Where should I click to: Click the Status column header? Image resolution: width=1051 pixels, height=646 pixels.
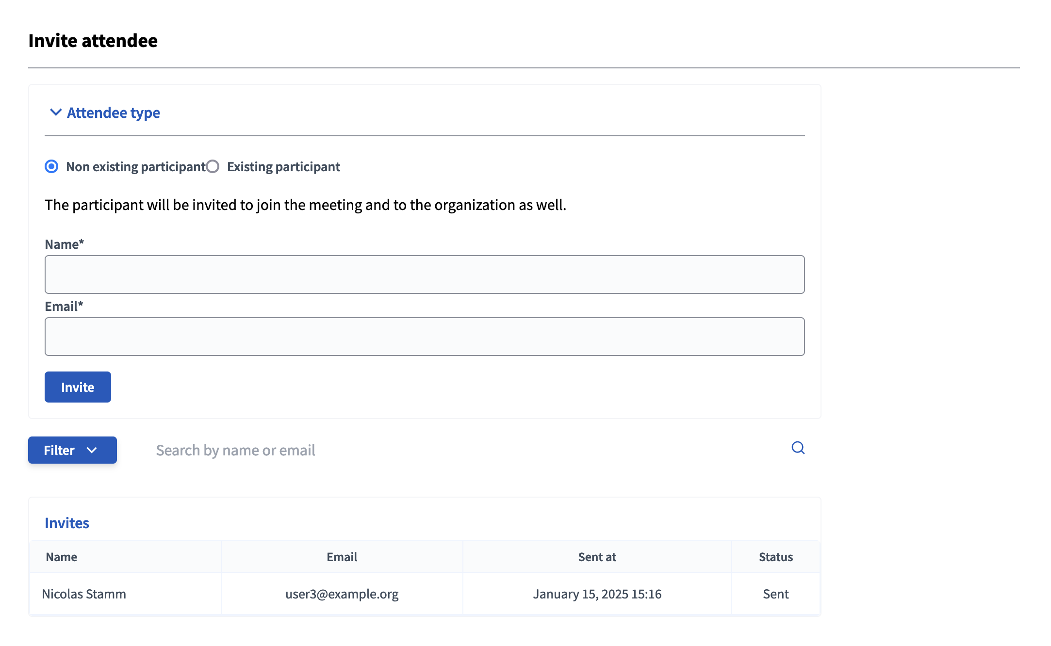[775, 557]
